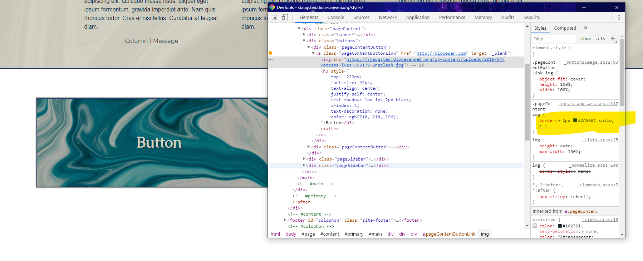Switch to the Console tab
643x261 pixels.
pos(335,17)
